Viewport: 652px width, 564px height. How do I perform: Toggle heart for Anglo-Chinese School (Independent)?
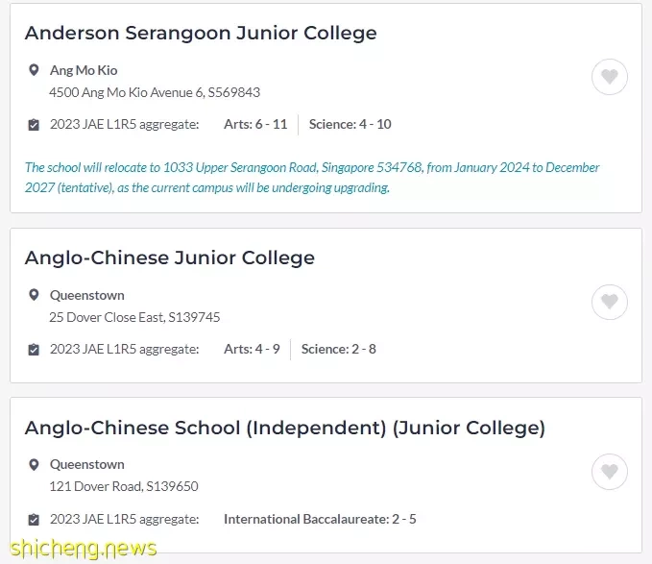(x=609, y=472)
